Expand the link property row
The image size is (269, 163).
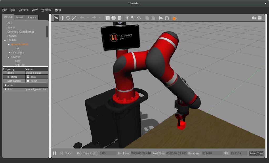(x=6, y=89)
